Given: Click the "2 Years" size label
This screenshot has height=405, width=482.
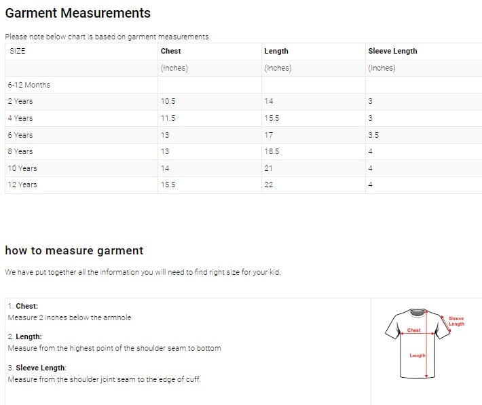Looking at the screenshot, I should tap(20, 101).
